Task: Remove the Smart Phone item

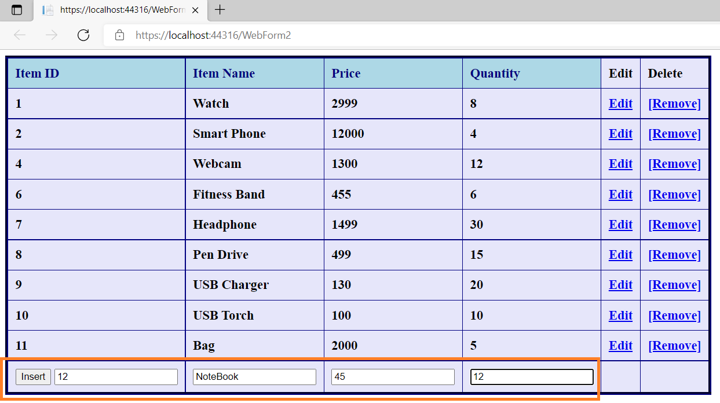Action: 674,134
